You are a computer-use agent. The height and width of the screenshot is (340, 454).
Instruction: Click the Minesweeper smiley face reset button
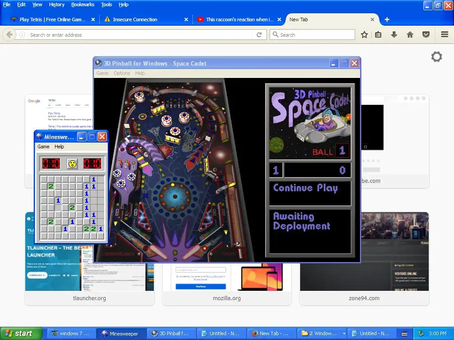pyautogui.click(x=72, y=164)
